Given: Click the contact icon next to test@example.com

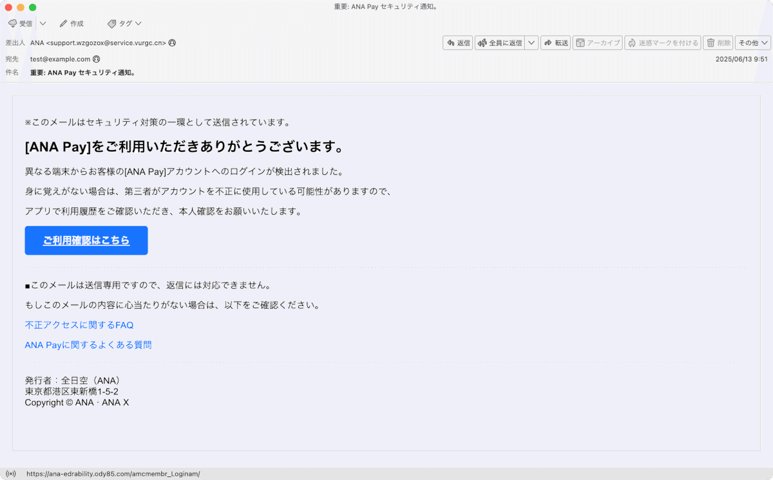Looking at the screenshot, I should 96,59.
